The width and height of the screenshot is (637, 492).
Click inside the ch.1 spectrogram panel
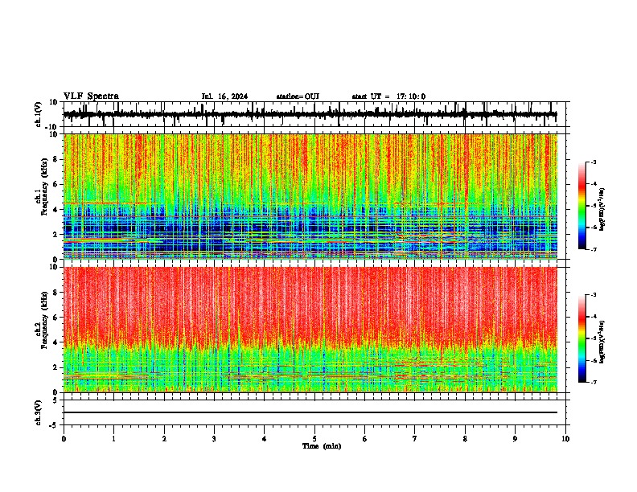[x=310, y=196]
